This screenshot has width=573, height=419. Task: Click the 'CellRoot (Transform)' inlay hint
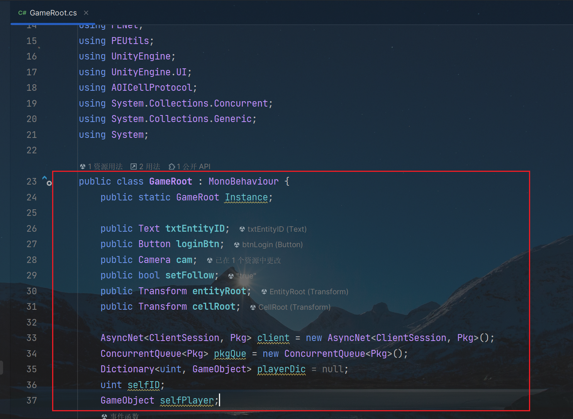294,307
